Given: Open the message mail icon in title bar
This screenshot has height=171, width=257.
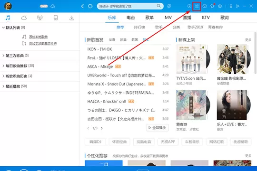Looking at the screenshot, I should [x=205, y=6].
